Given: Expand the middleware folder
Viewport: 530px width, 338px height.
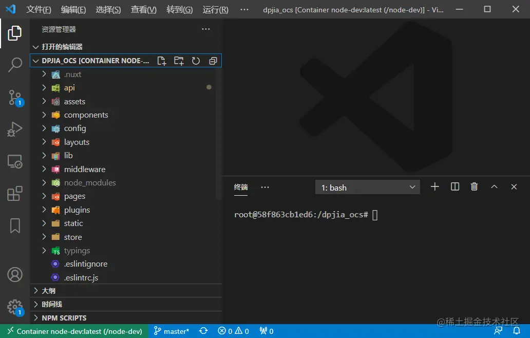Looking at the screenshot, I should (x=126, y=169).
